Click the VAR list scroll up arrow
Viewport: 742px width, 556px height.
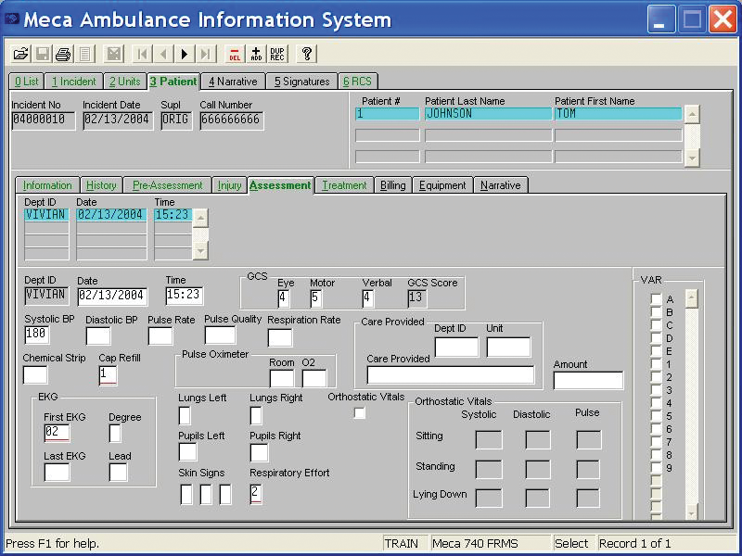point(691,297)
